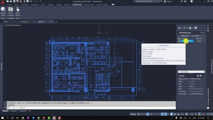Sort by the Reference Name column header
The height and width of the screenshot is (120, 213).
tap(186, 36)
